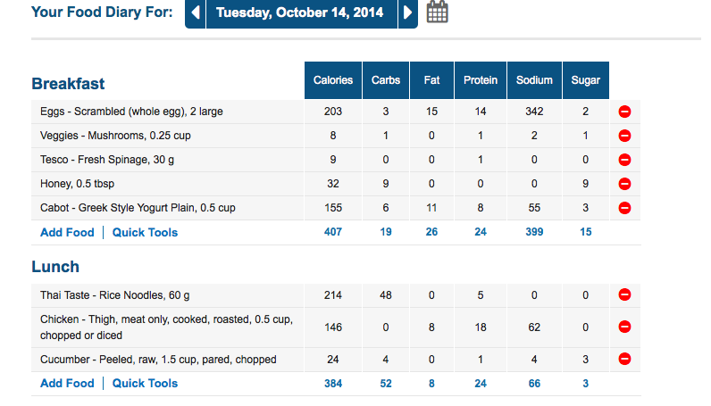Remove the Tesco Fresh Spinage entry
711x406 pixels.
click(x=625, y=160)
